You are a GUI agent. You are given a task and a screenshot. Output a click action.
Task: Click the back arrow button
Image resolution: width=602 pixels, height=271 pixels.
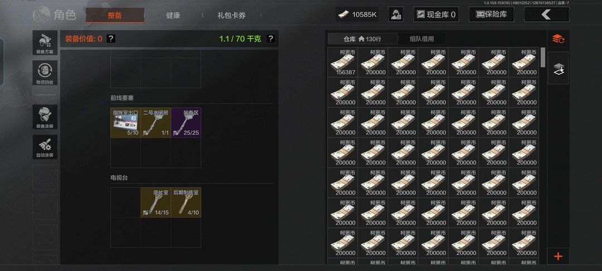[546, 14]
